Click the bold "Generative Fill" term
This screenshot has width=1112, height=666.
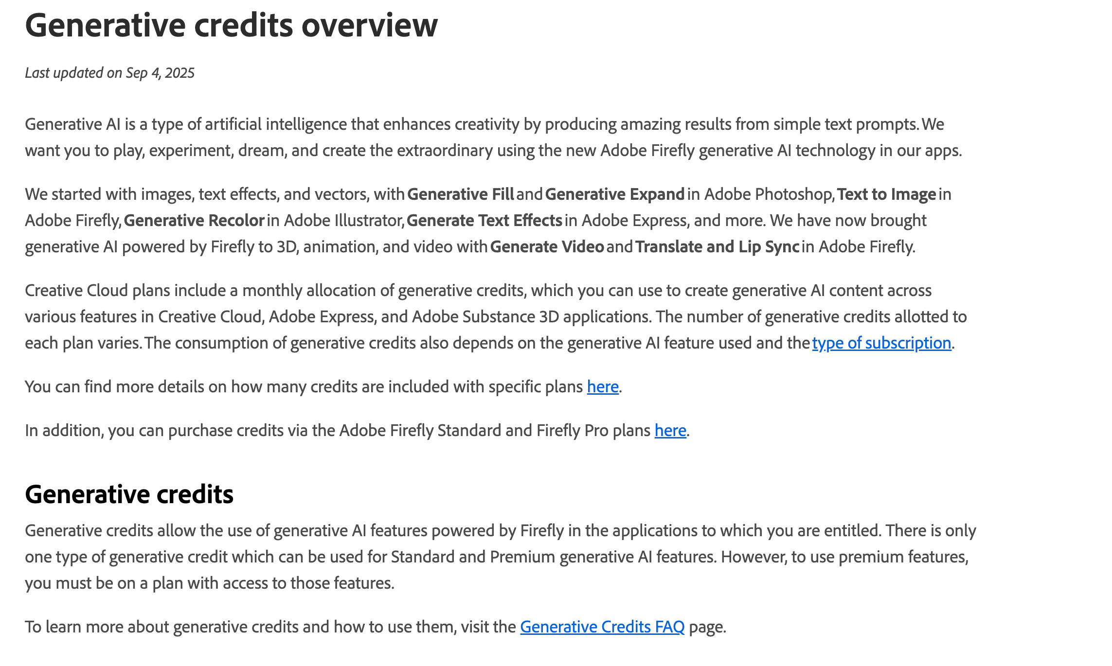coord(460,194)
